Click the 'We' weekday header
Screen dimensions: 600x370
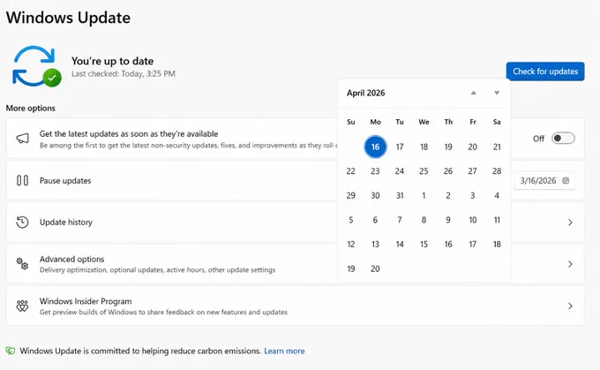[424, 122]
